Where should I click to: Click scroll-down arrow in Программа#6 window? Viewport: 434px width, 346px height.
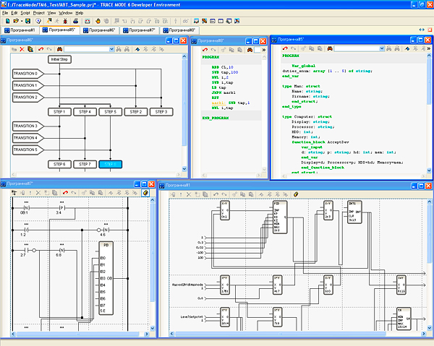pyautogui.click(x=184, y=169)
